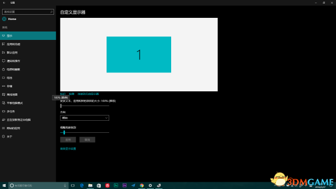Select the 显示 (Display) sidebar item
This screenshot has width=336, height=189.
28,36
